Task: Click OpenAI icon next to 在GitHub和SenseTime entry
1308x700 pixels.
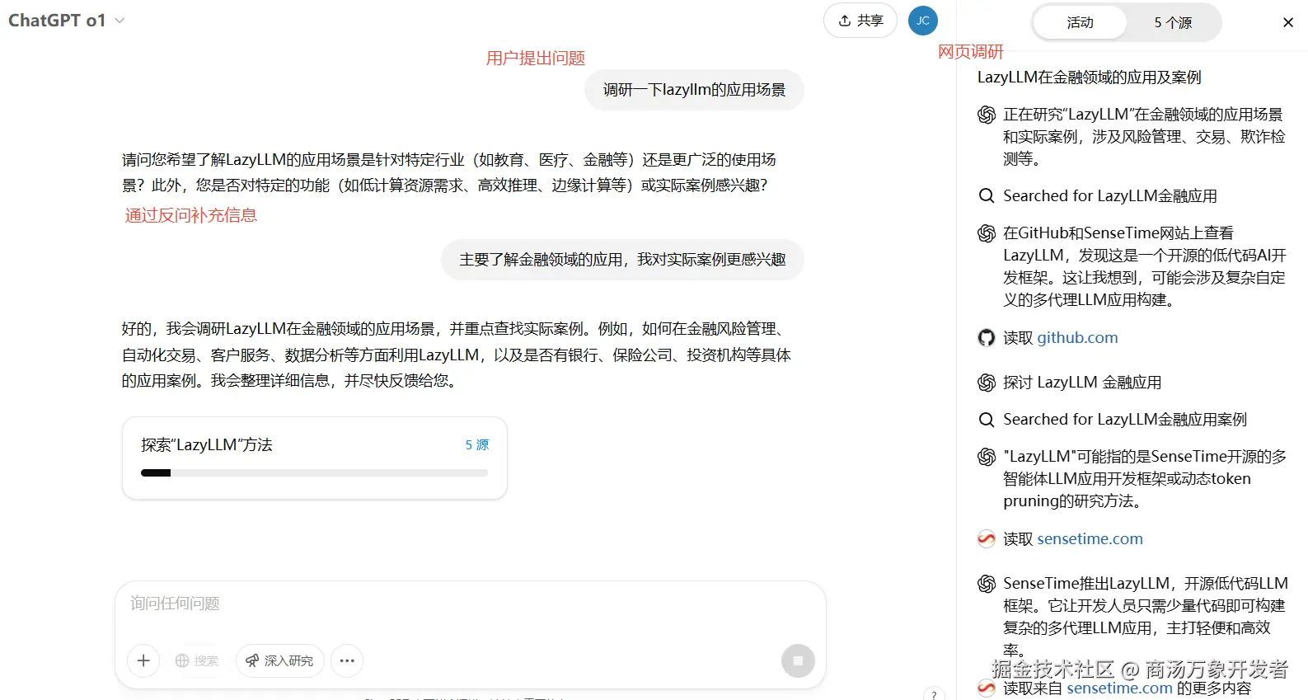Action: 987,233
